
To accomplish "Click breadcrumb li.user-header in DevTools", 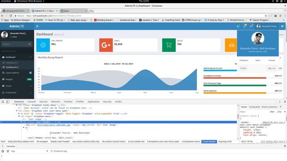I will [209, 141].
